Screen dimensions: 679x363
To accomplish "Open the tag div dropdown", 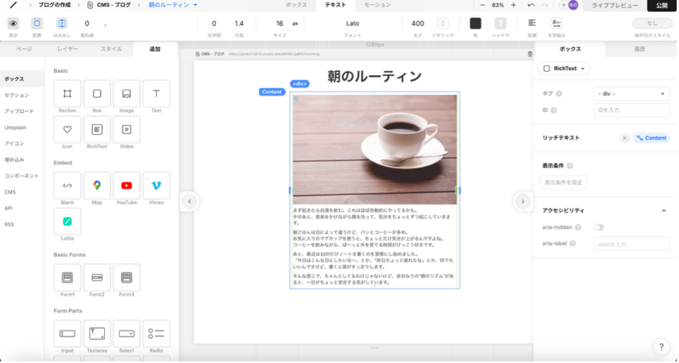I will click(631, 94).
